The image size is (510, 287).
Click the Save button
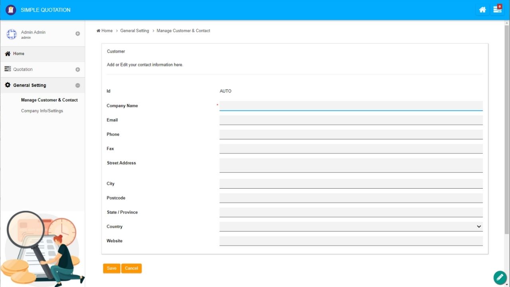click(112, 268)
